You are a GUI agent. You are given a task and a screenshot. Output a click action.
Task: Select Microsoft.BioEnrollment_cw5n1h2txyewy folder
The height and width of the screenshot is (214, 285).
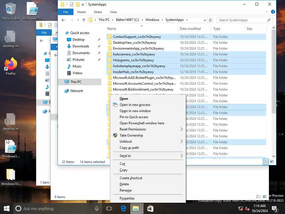click(x=186, y=89)
